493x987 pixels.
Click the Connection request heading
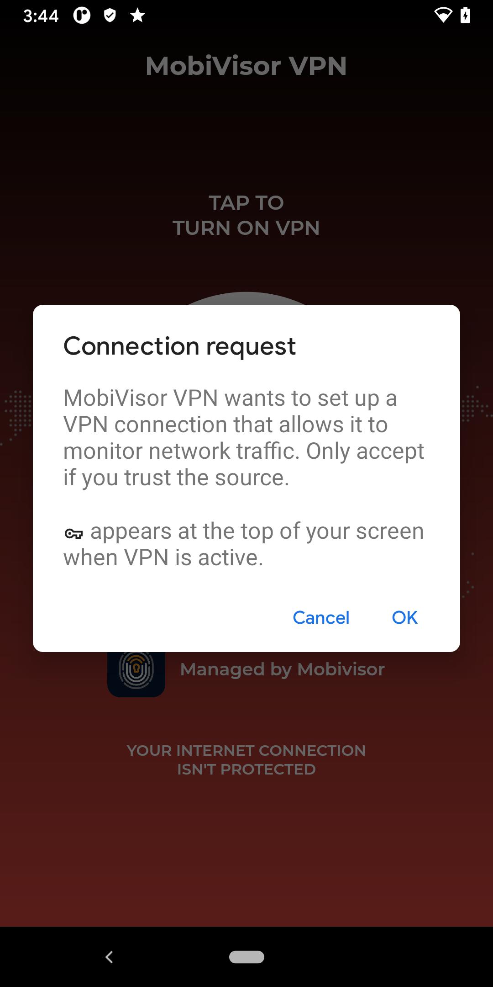(x=179, y=346)
